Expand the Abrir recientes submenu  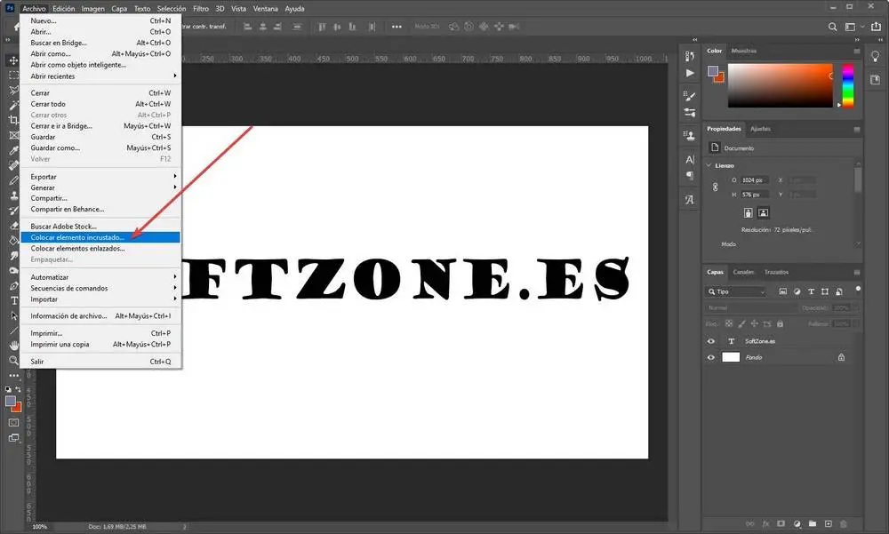click(x=100, y=76)
